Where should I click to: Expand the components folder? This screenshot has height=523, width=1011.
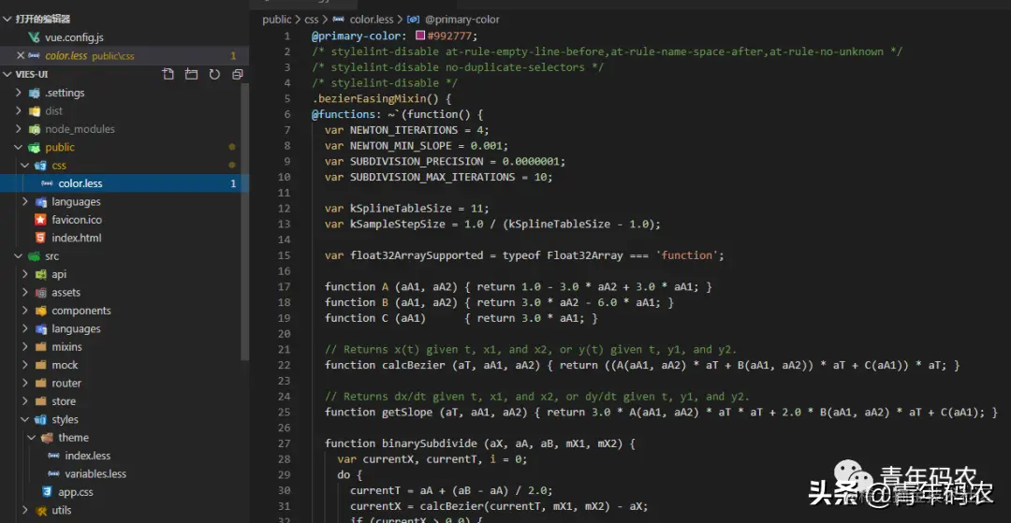[24, 311]
